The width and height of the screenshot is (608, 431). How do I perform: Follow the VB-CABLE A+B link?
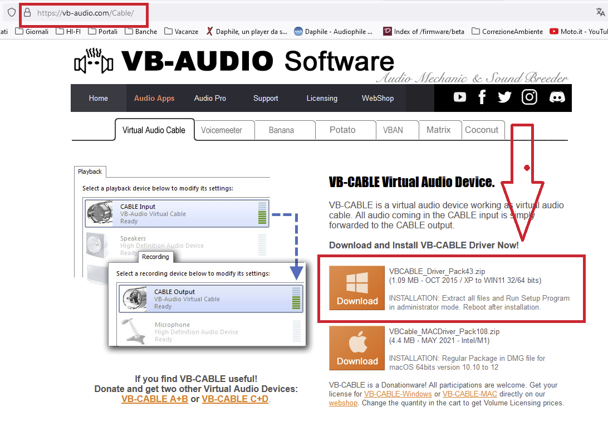coord(155,399)
